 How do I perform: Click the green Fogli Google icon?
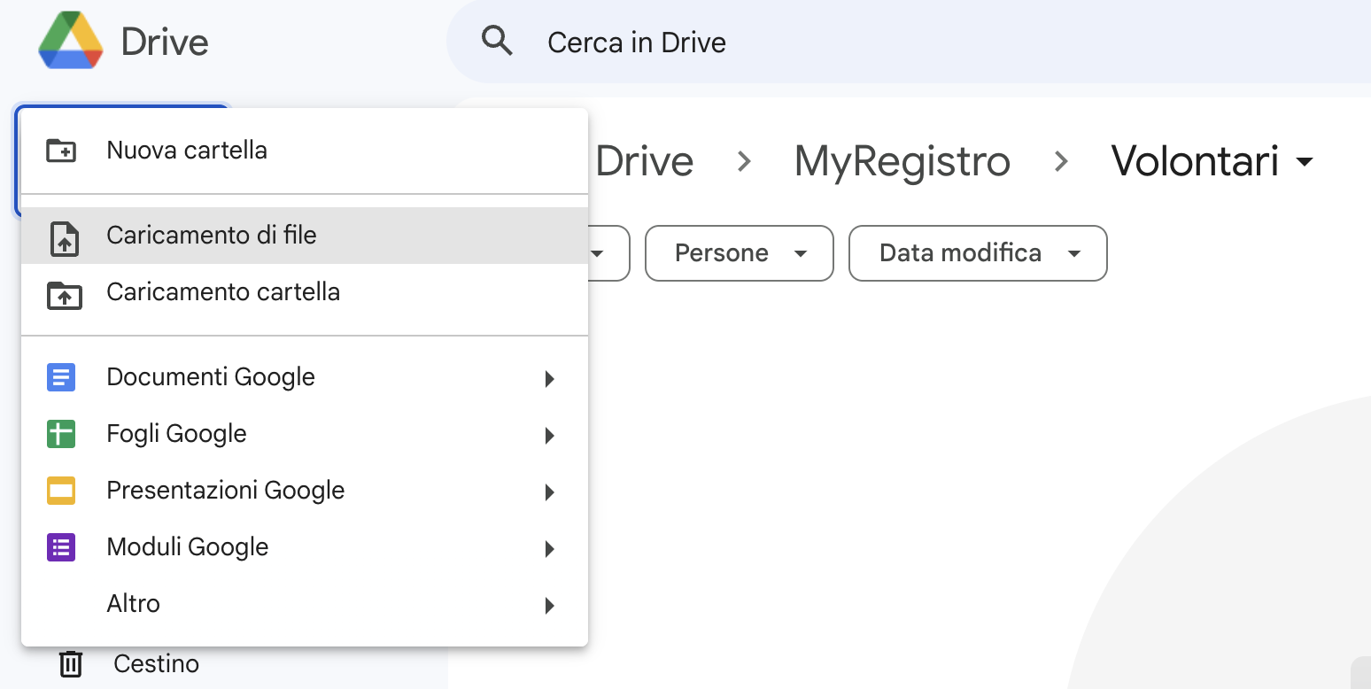coord(61,434)
